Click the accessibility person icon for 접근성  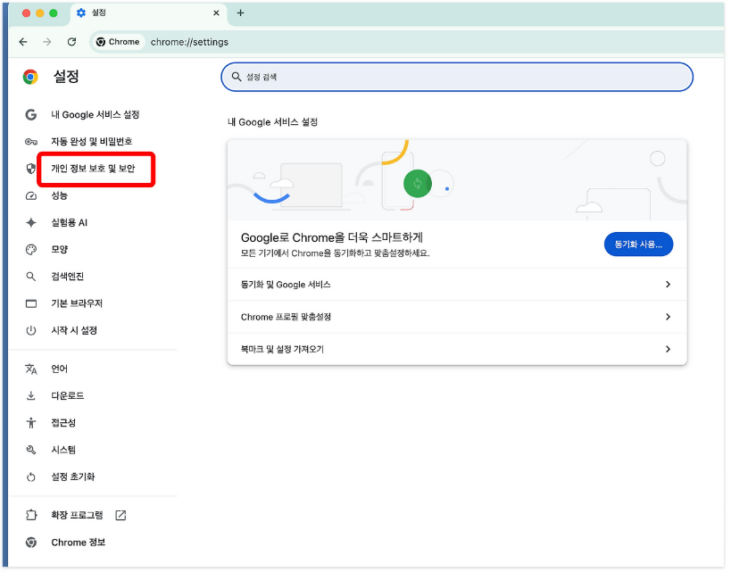30,423
